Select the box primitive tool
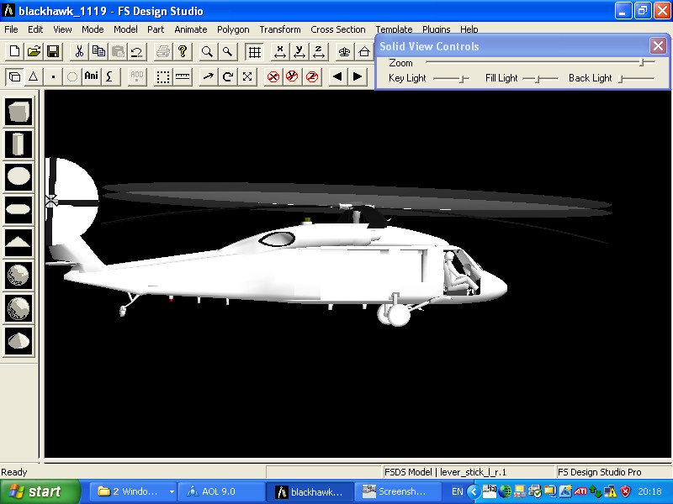The image size is (673, 504). [19, 112]
